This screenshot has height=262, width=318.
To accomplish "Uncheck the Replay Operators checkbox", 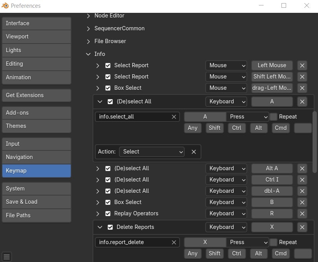I will pyautogui.click(x=108, y=213).
